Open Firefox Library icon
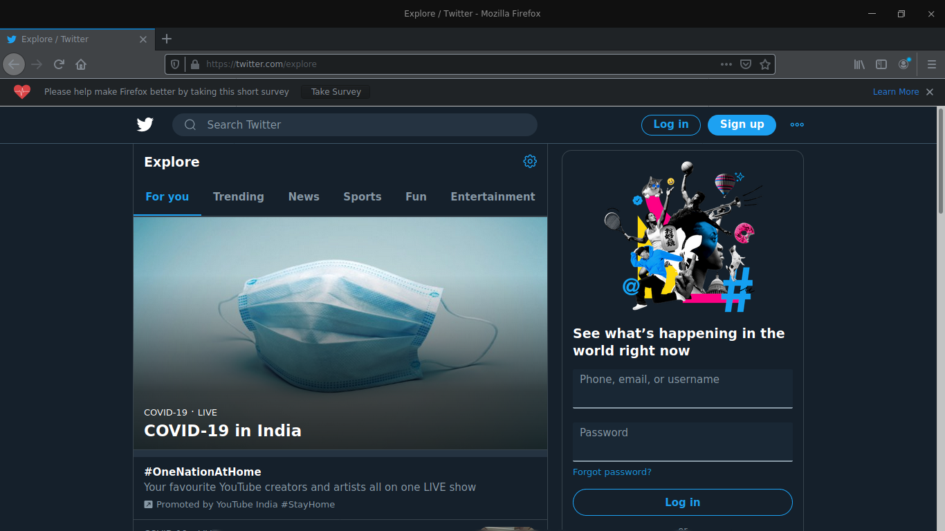The height and width of the screenshot is (531, 945). pos(859,64)
